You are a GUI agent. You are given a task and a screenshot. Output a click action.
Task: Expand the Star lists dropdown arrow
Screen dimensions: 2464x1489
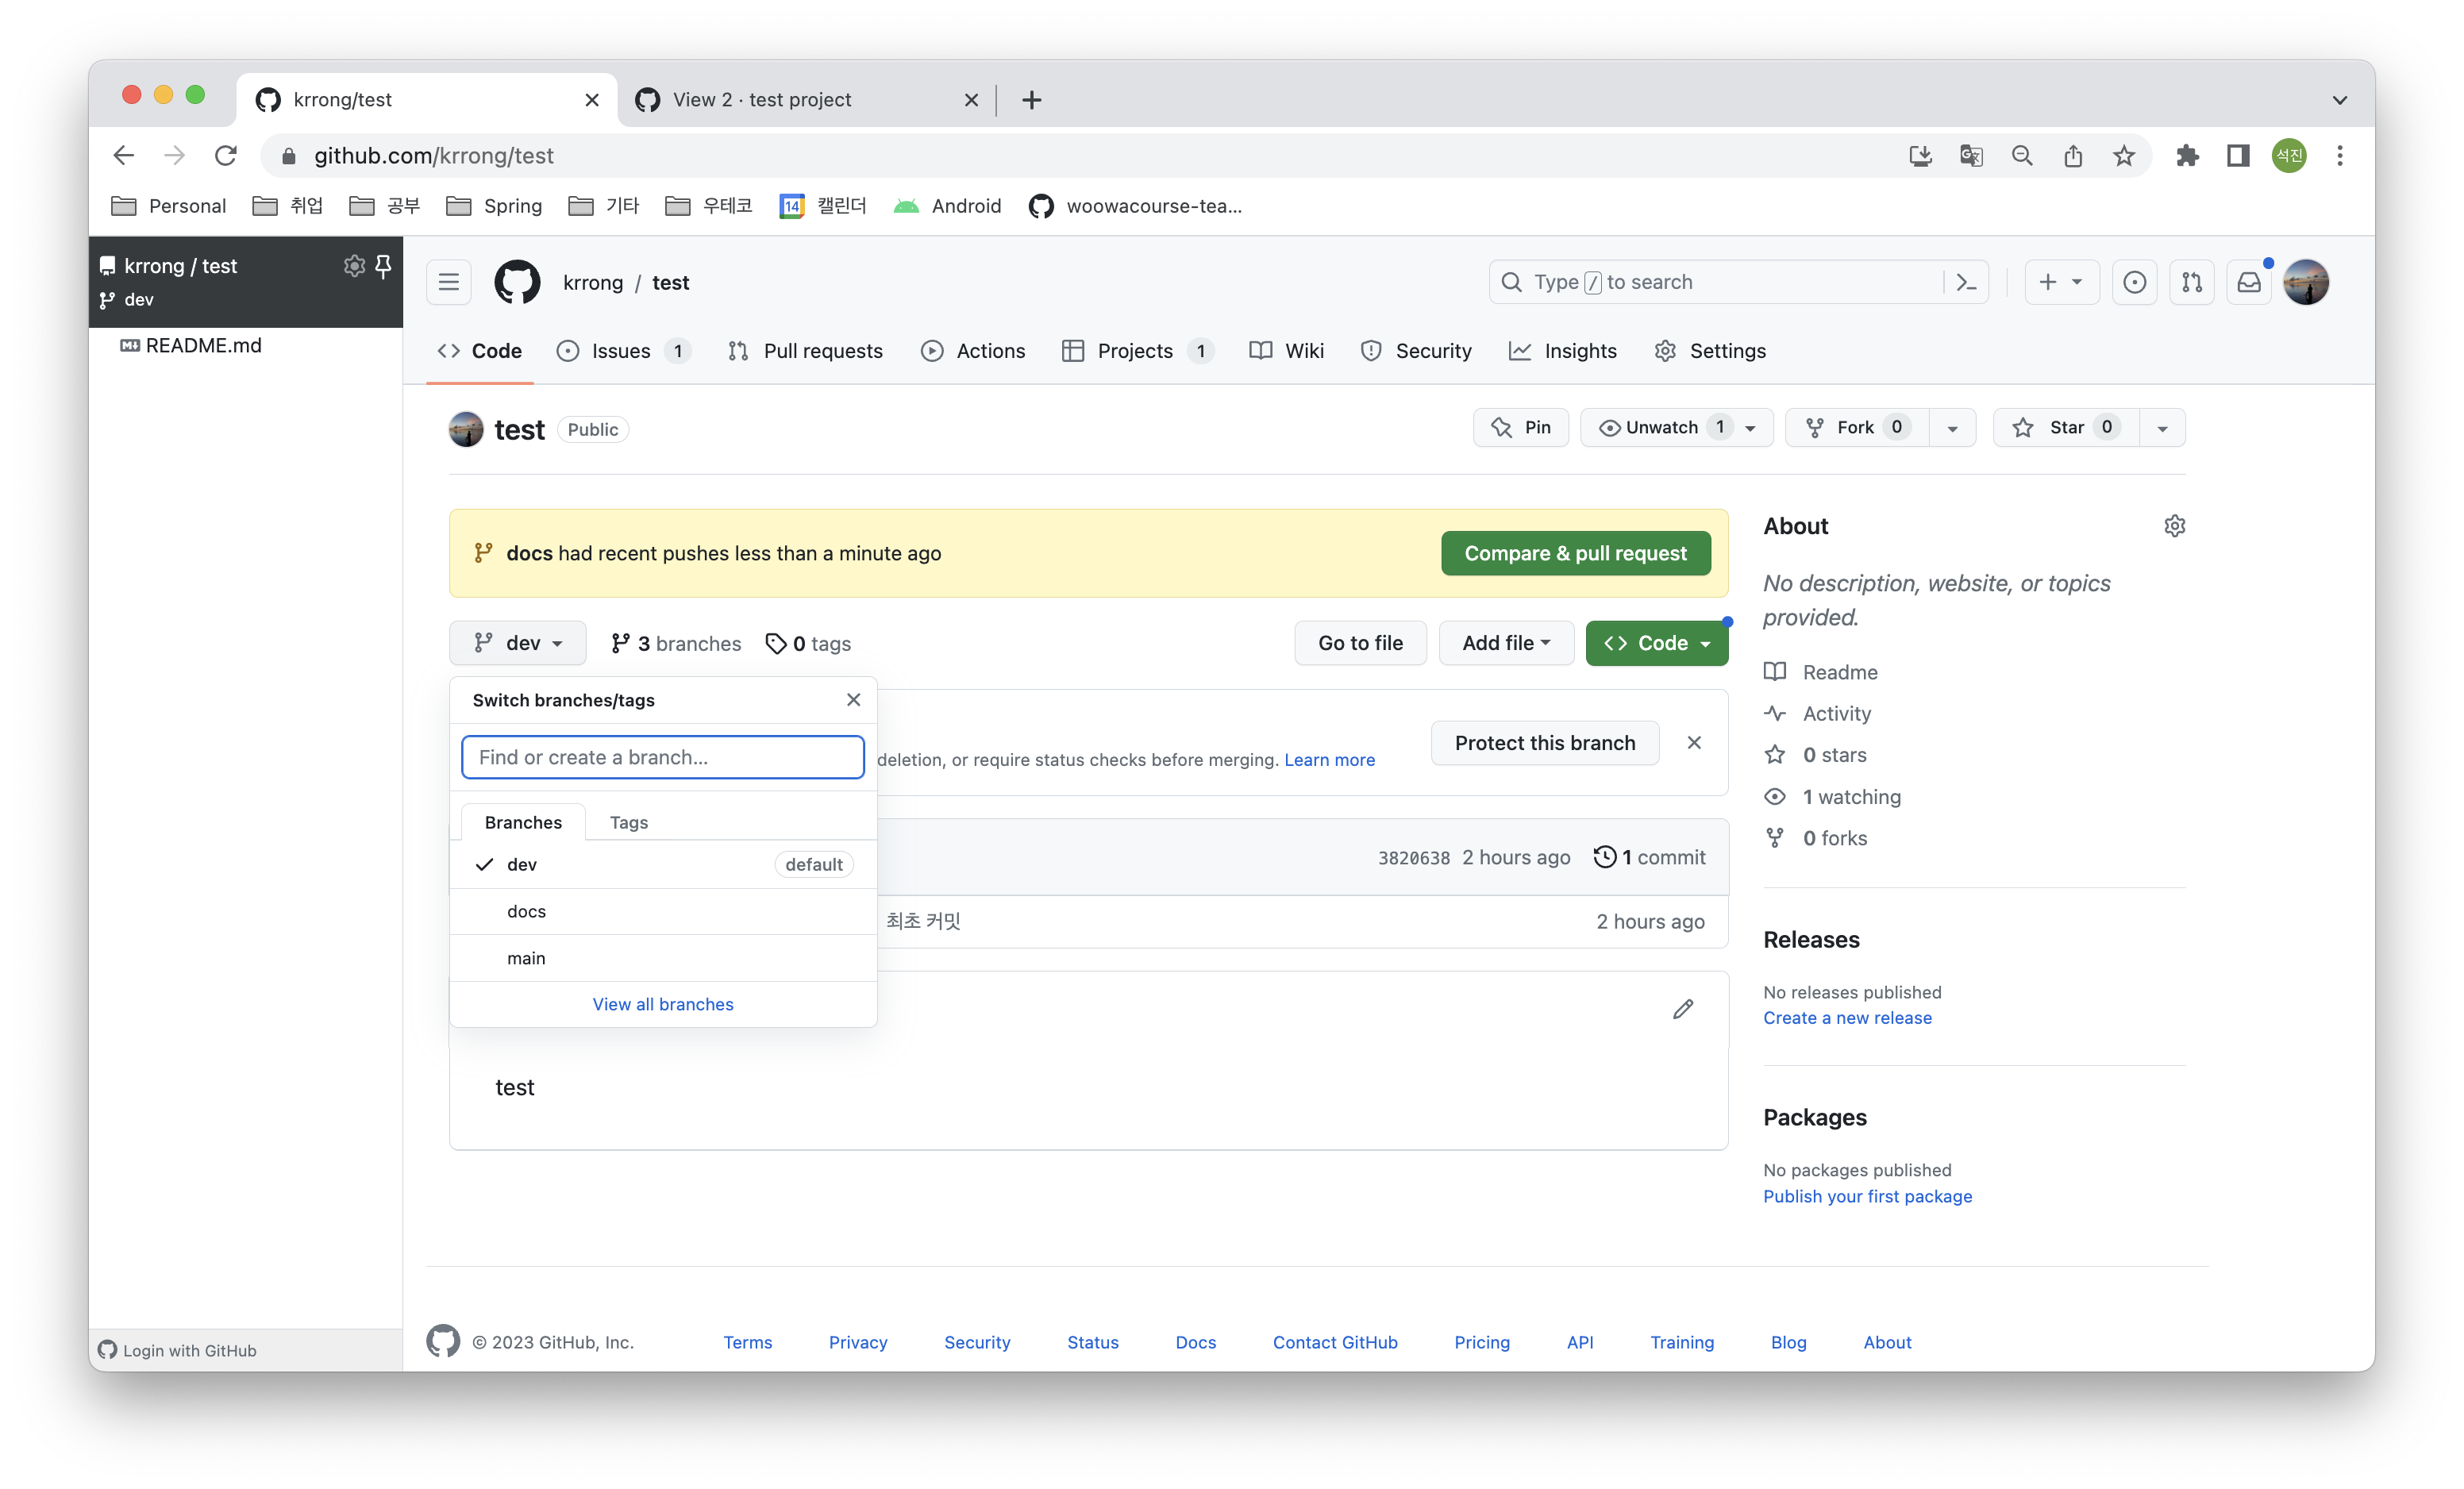[2162, 428]
